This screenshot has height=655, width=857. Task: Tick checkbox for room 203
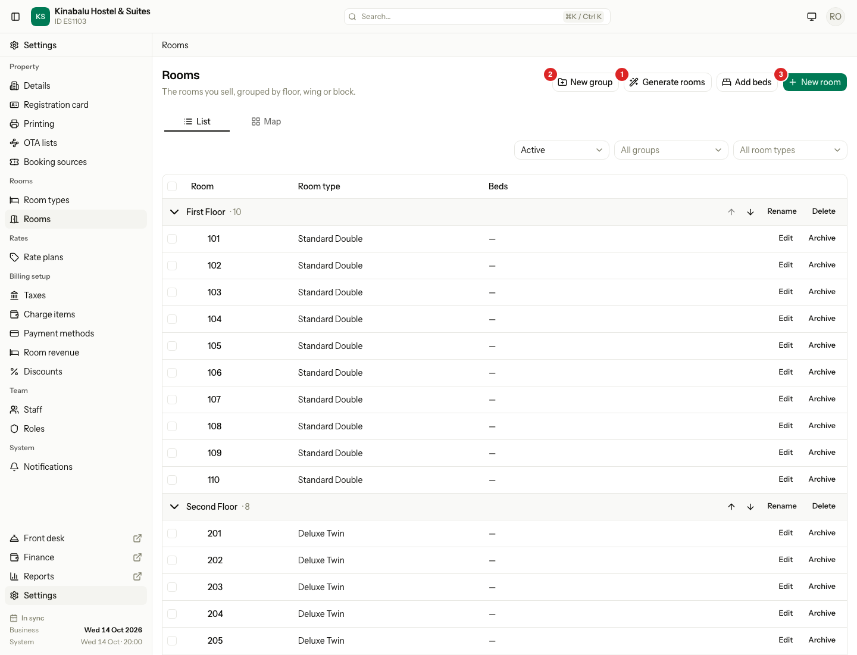click(x=172, y=587)
